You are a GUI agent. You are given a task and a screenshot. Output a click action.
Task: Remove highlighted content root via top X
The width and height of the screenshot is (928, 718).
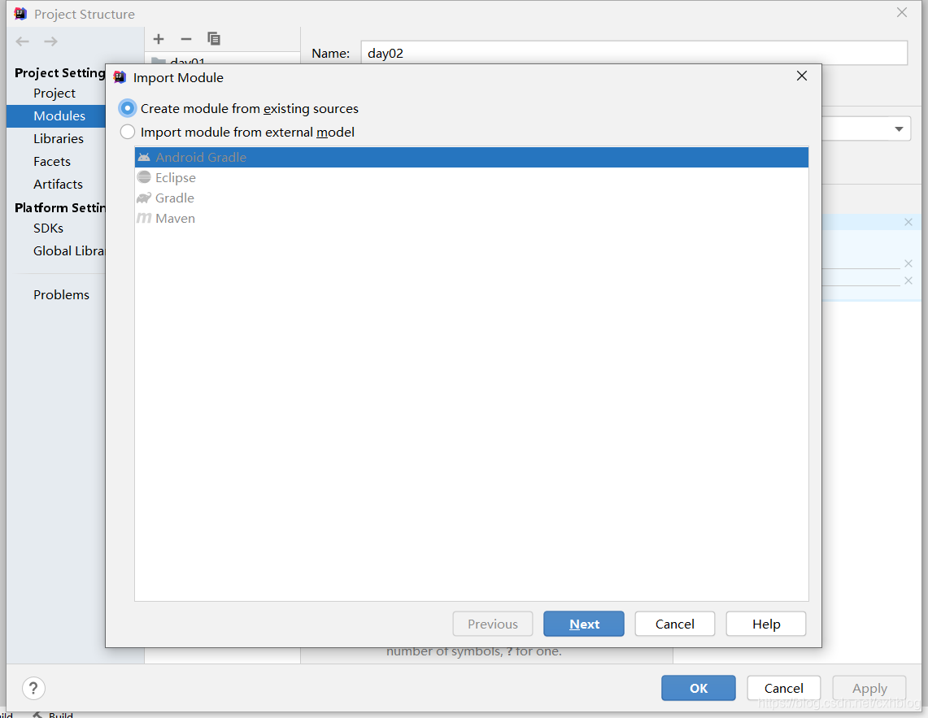pos(908,222)
